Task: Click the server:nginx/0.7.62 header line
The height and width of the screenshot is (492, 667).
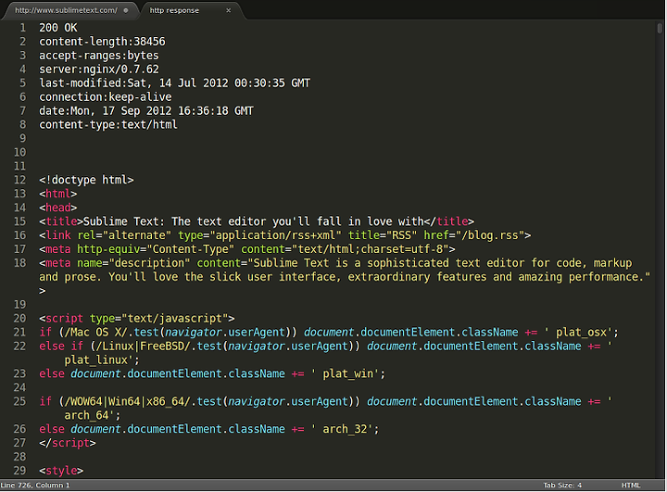Action: [99, 69]
